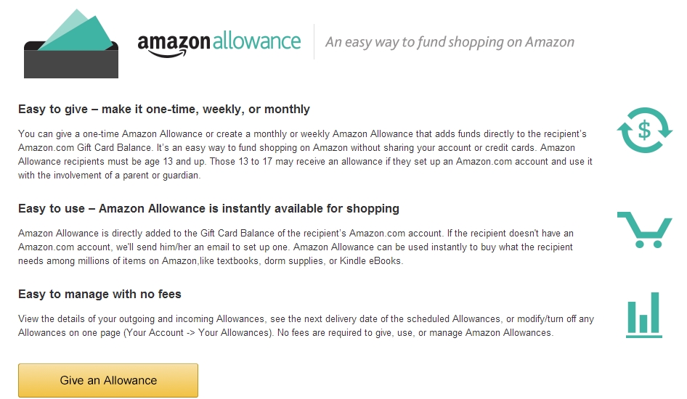Click the teal shopping cart icon
687x399 pixels.
(644, 229)
